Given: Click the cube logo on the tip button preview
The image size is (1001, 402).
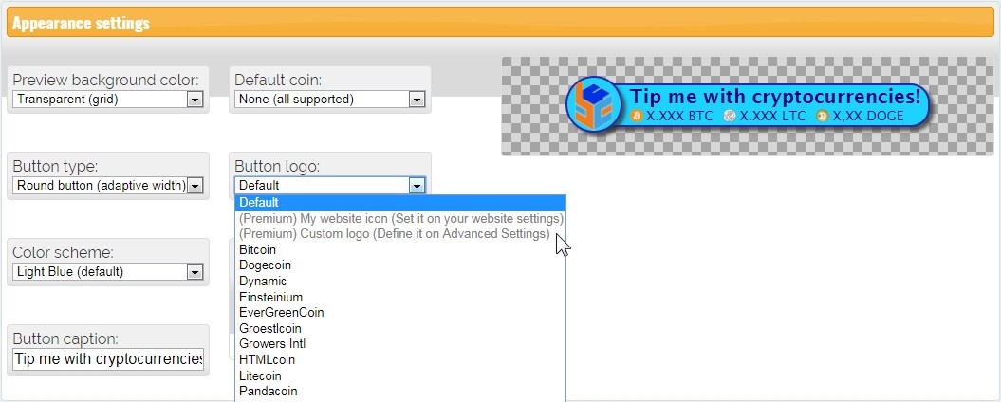Looking at the screenshot, I should [x=594, y=104].
